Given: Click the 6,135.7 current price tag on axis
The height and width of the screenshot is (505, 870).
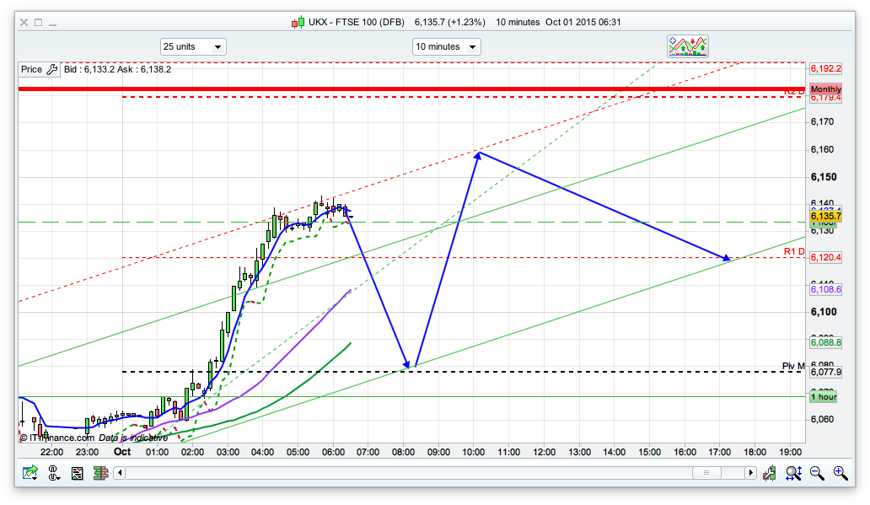Looking at the screenshot, I should [x=825, y=217].
